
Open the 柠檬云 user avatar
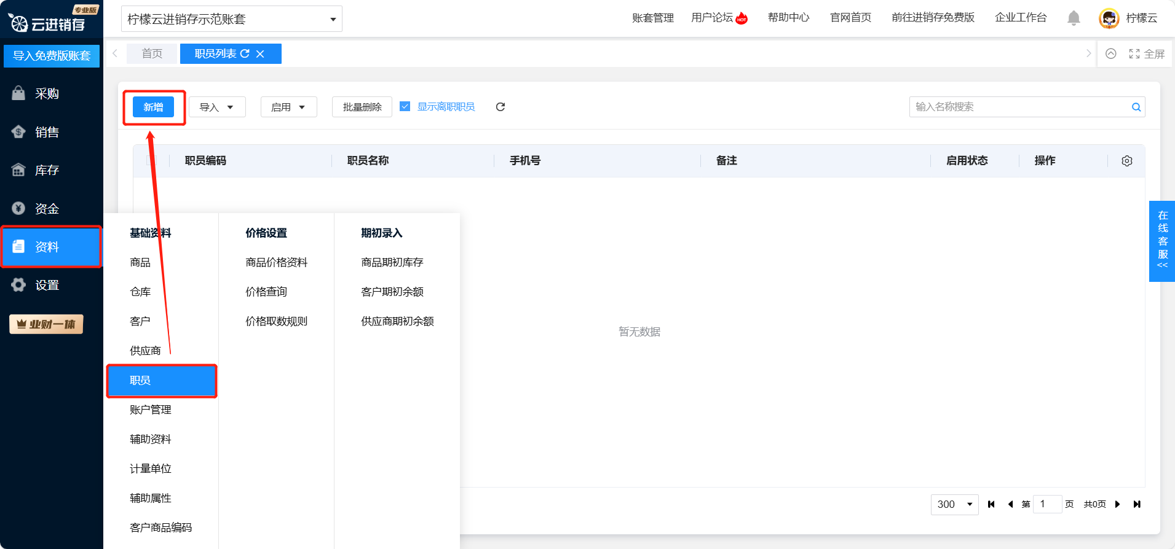click(x=1109, y=18)
